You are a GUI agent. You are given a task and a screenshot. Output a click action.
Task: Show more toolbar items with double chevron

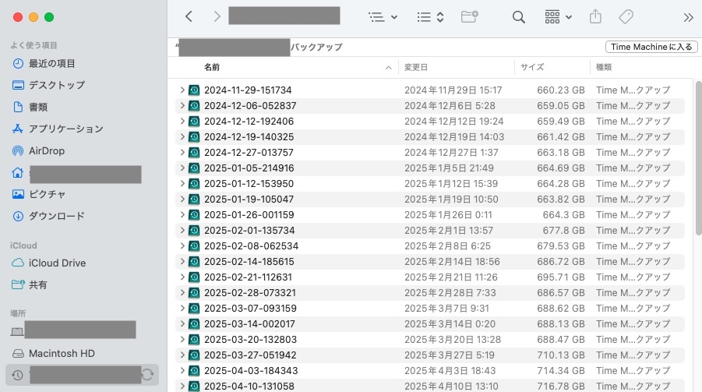point(688,16)
